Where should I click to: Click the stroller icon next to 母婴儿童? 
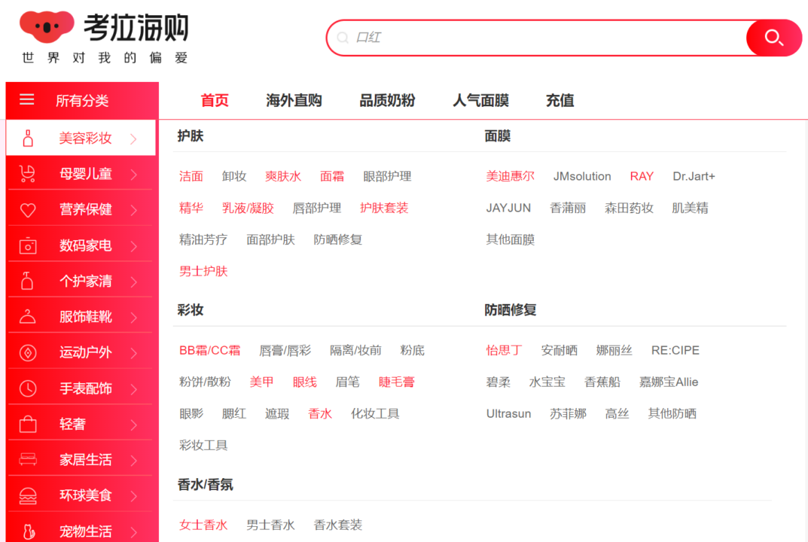27,174
